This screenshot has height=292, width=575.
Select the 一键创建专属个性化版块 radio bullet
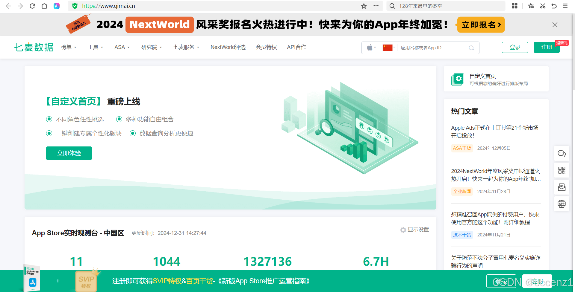click(x=49, y=133)
